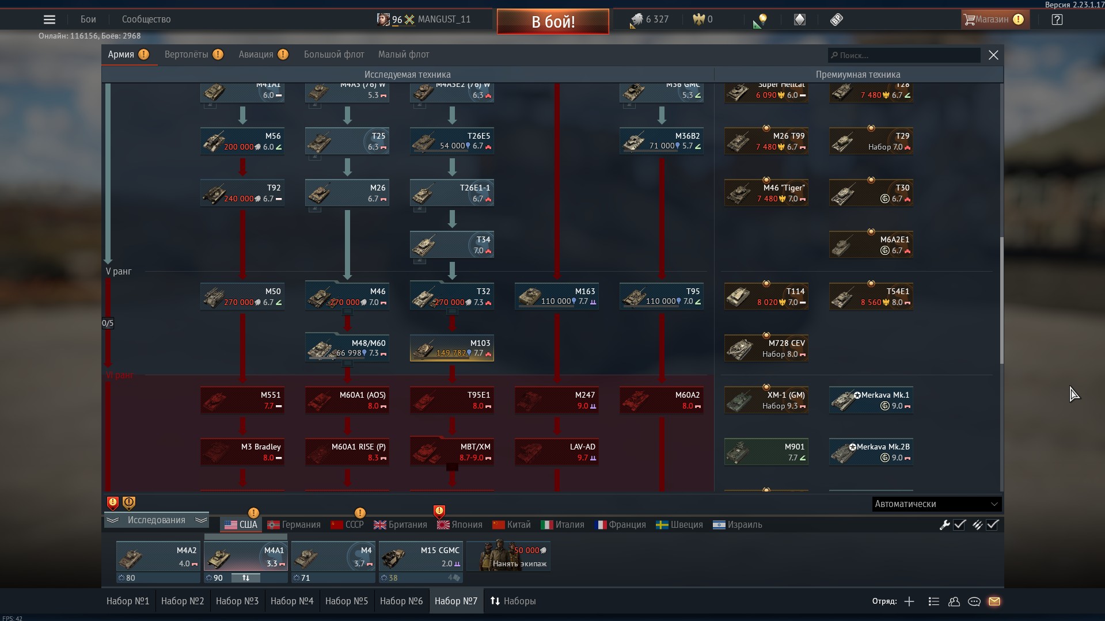Click the multi-ammo refill icon
1105x621 pixels.
pyautogui.click(x=977, y=525)
